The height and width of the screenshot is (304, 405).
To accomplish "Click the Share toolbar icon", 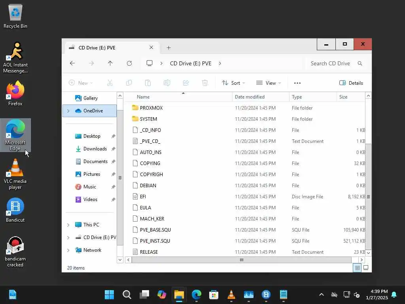I will click(x=186, y=83).
